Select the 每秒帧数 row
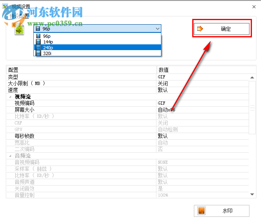 click(x=128, y=136)
